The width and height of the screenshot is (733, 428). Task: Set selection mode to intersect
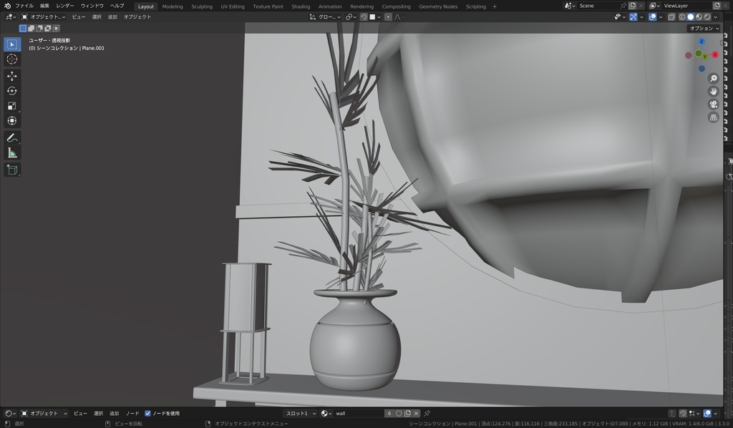tap(56, 29)
